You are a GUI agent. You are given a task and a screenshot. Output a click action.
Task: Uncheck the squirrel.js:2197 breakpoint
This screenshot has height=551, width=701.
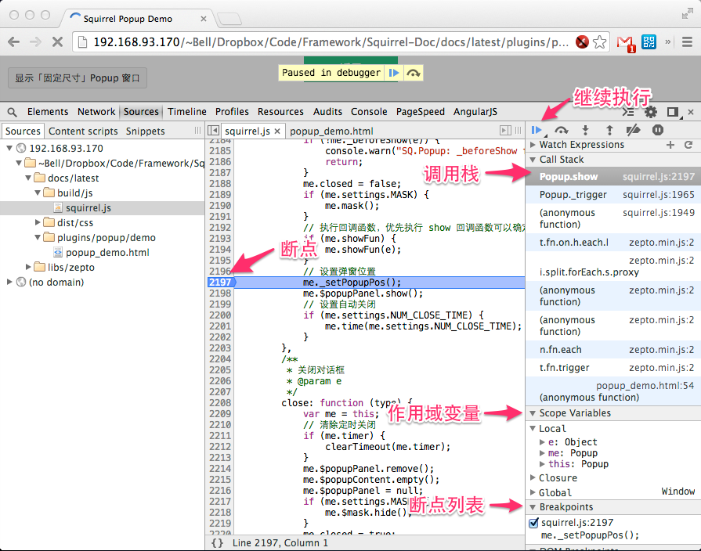pos(533,522)
